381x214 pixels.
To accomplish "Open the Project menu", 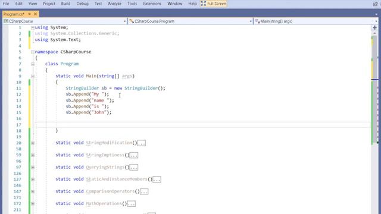I will (x=49, y=4).
